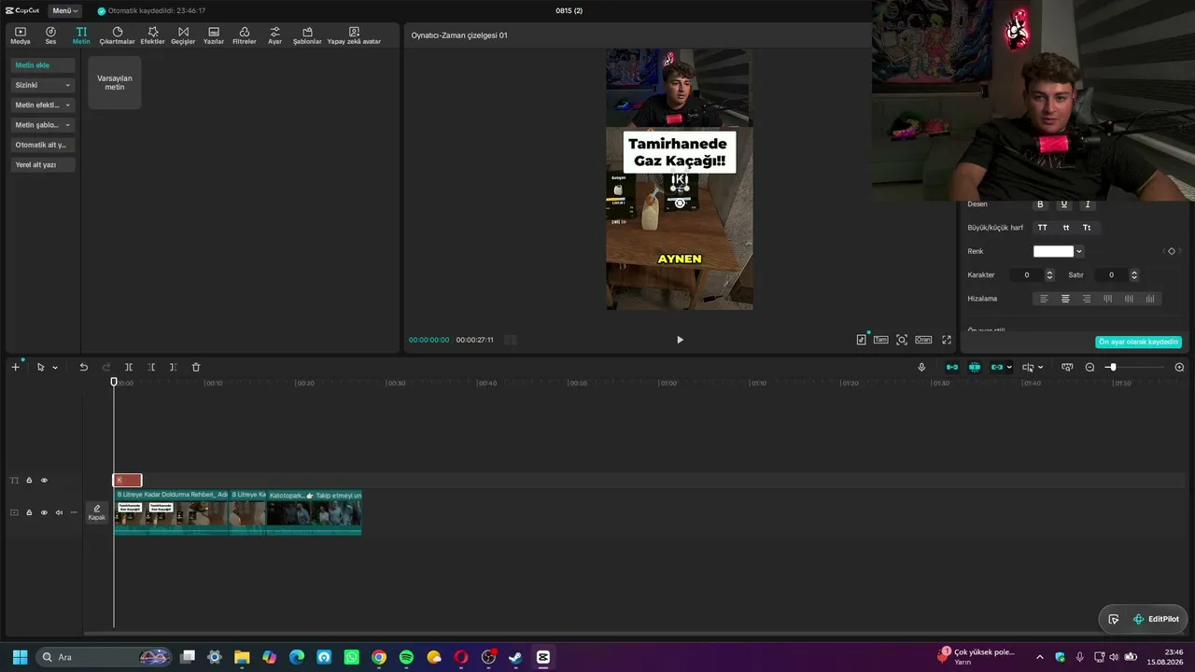
Task: Go to the Efektler tab
Action: coord(153,35)
